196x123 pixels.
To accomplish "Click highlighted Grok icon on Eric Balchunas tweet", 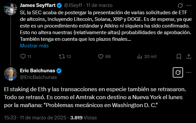I will tap(178, 73).
